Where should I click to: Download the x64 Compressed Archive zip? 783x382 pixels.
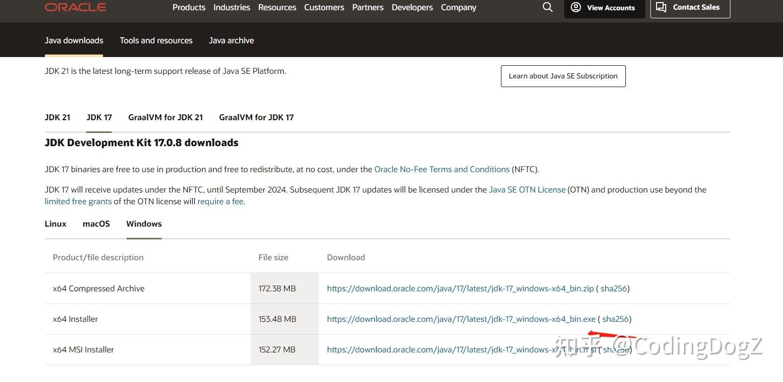tap(460, 289)
